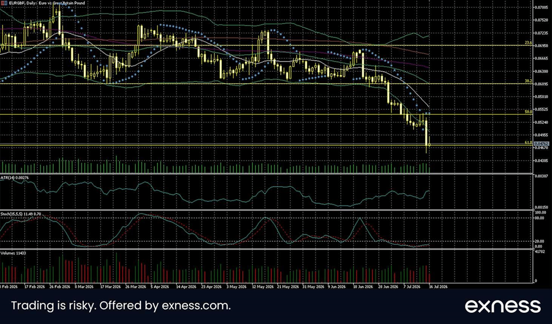This screenshot has height=324, width=552.
Task: Click the last candlestick on the chart
Action: tap(429, 144)
